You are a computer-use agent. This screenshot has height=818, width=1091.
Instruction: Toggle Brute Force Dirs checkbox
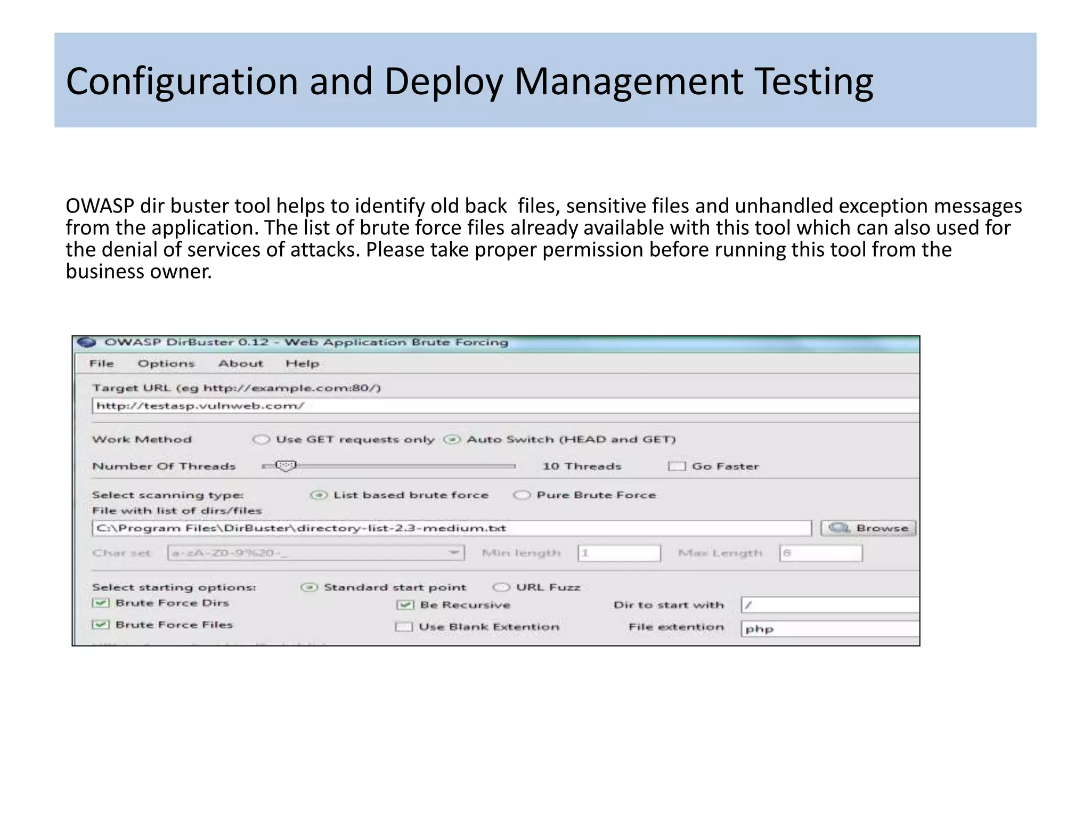(101, 603)
